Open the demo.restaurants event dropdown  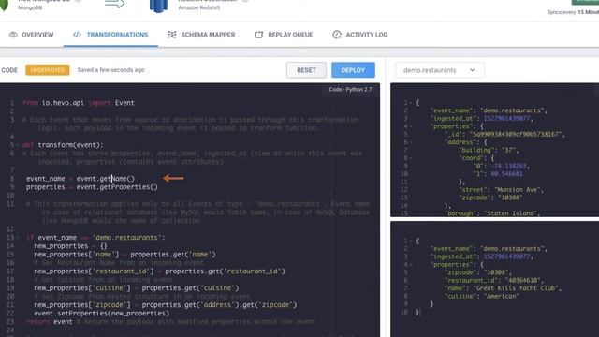tap(439, 70)
